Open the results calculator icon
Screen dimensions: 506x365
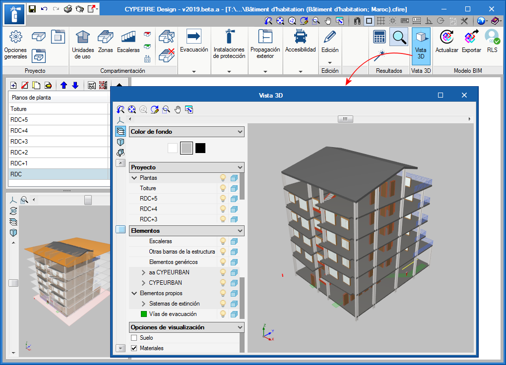(379, 37)
